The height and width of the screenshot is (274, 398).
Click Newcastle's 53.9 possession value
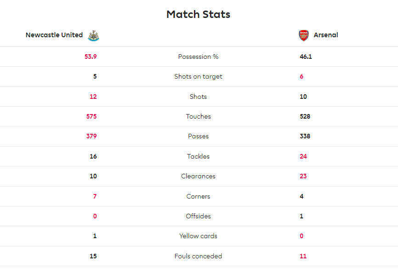point(91,57)
